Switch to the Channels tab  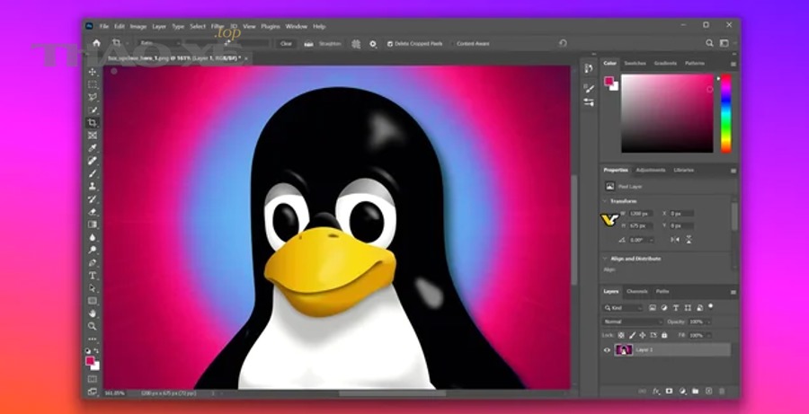coord(636,291)
